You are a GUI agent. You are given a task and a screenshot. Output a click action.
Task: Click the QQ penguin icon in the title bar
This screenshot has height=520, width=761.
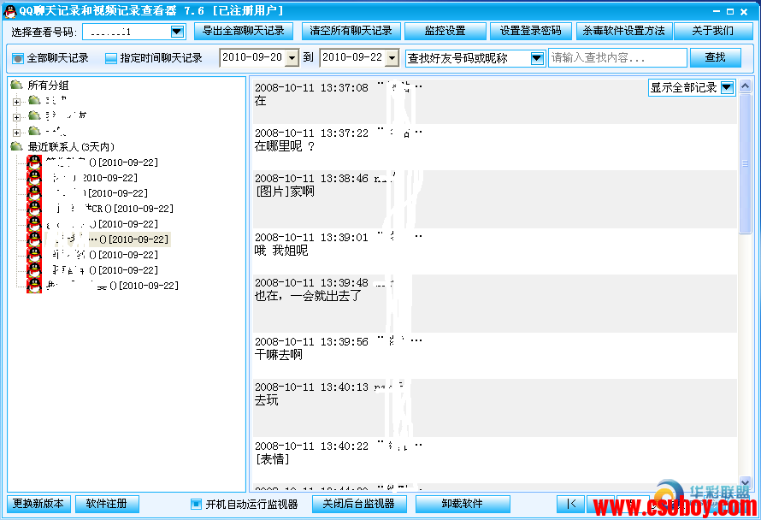[9, 11]
